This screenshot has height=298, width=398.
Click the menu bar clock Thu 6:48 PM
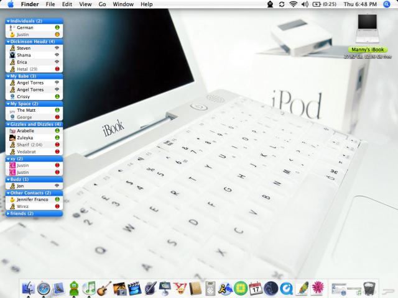pos(360,4)
